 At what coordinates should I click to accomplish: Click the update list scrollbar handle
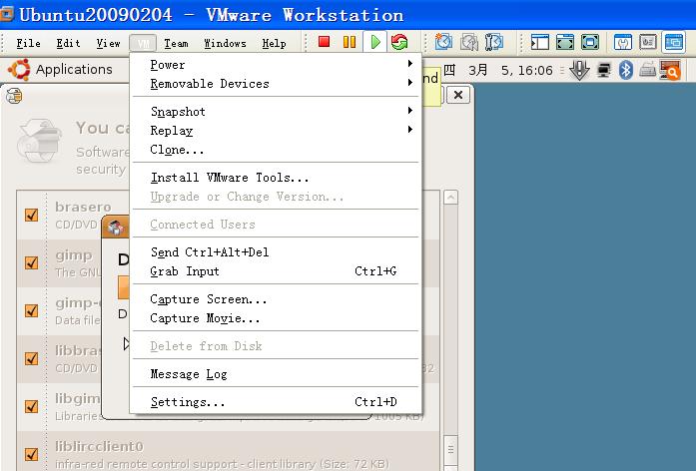click(x=450, y=449)
